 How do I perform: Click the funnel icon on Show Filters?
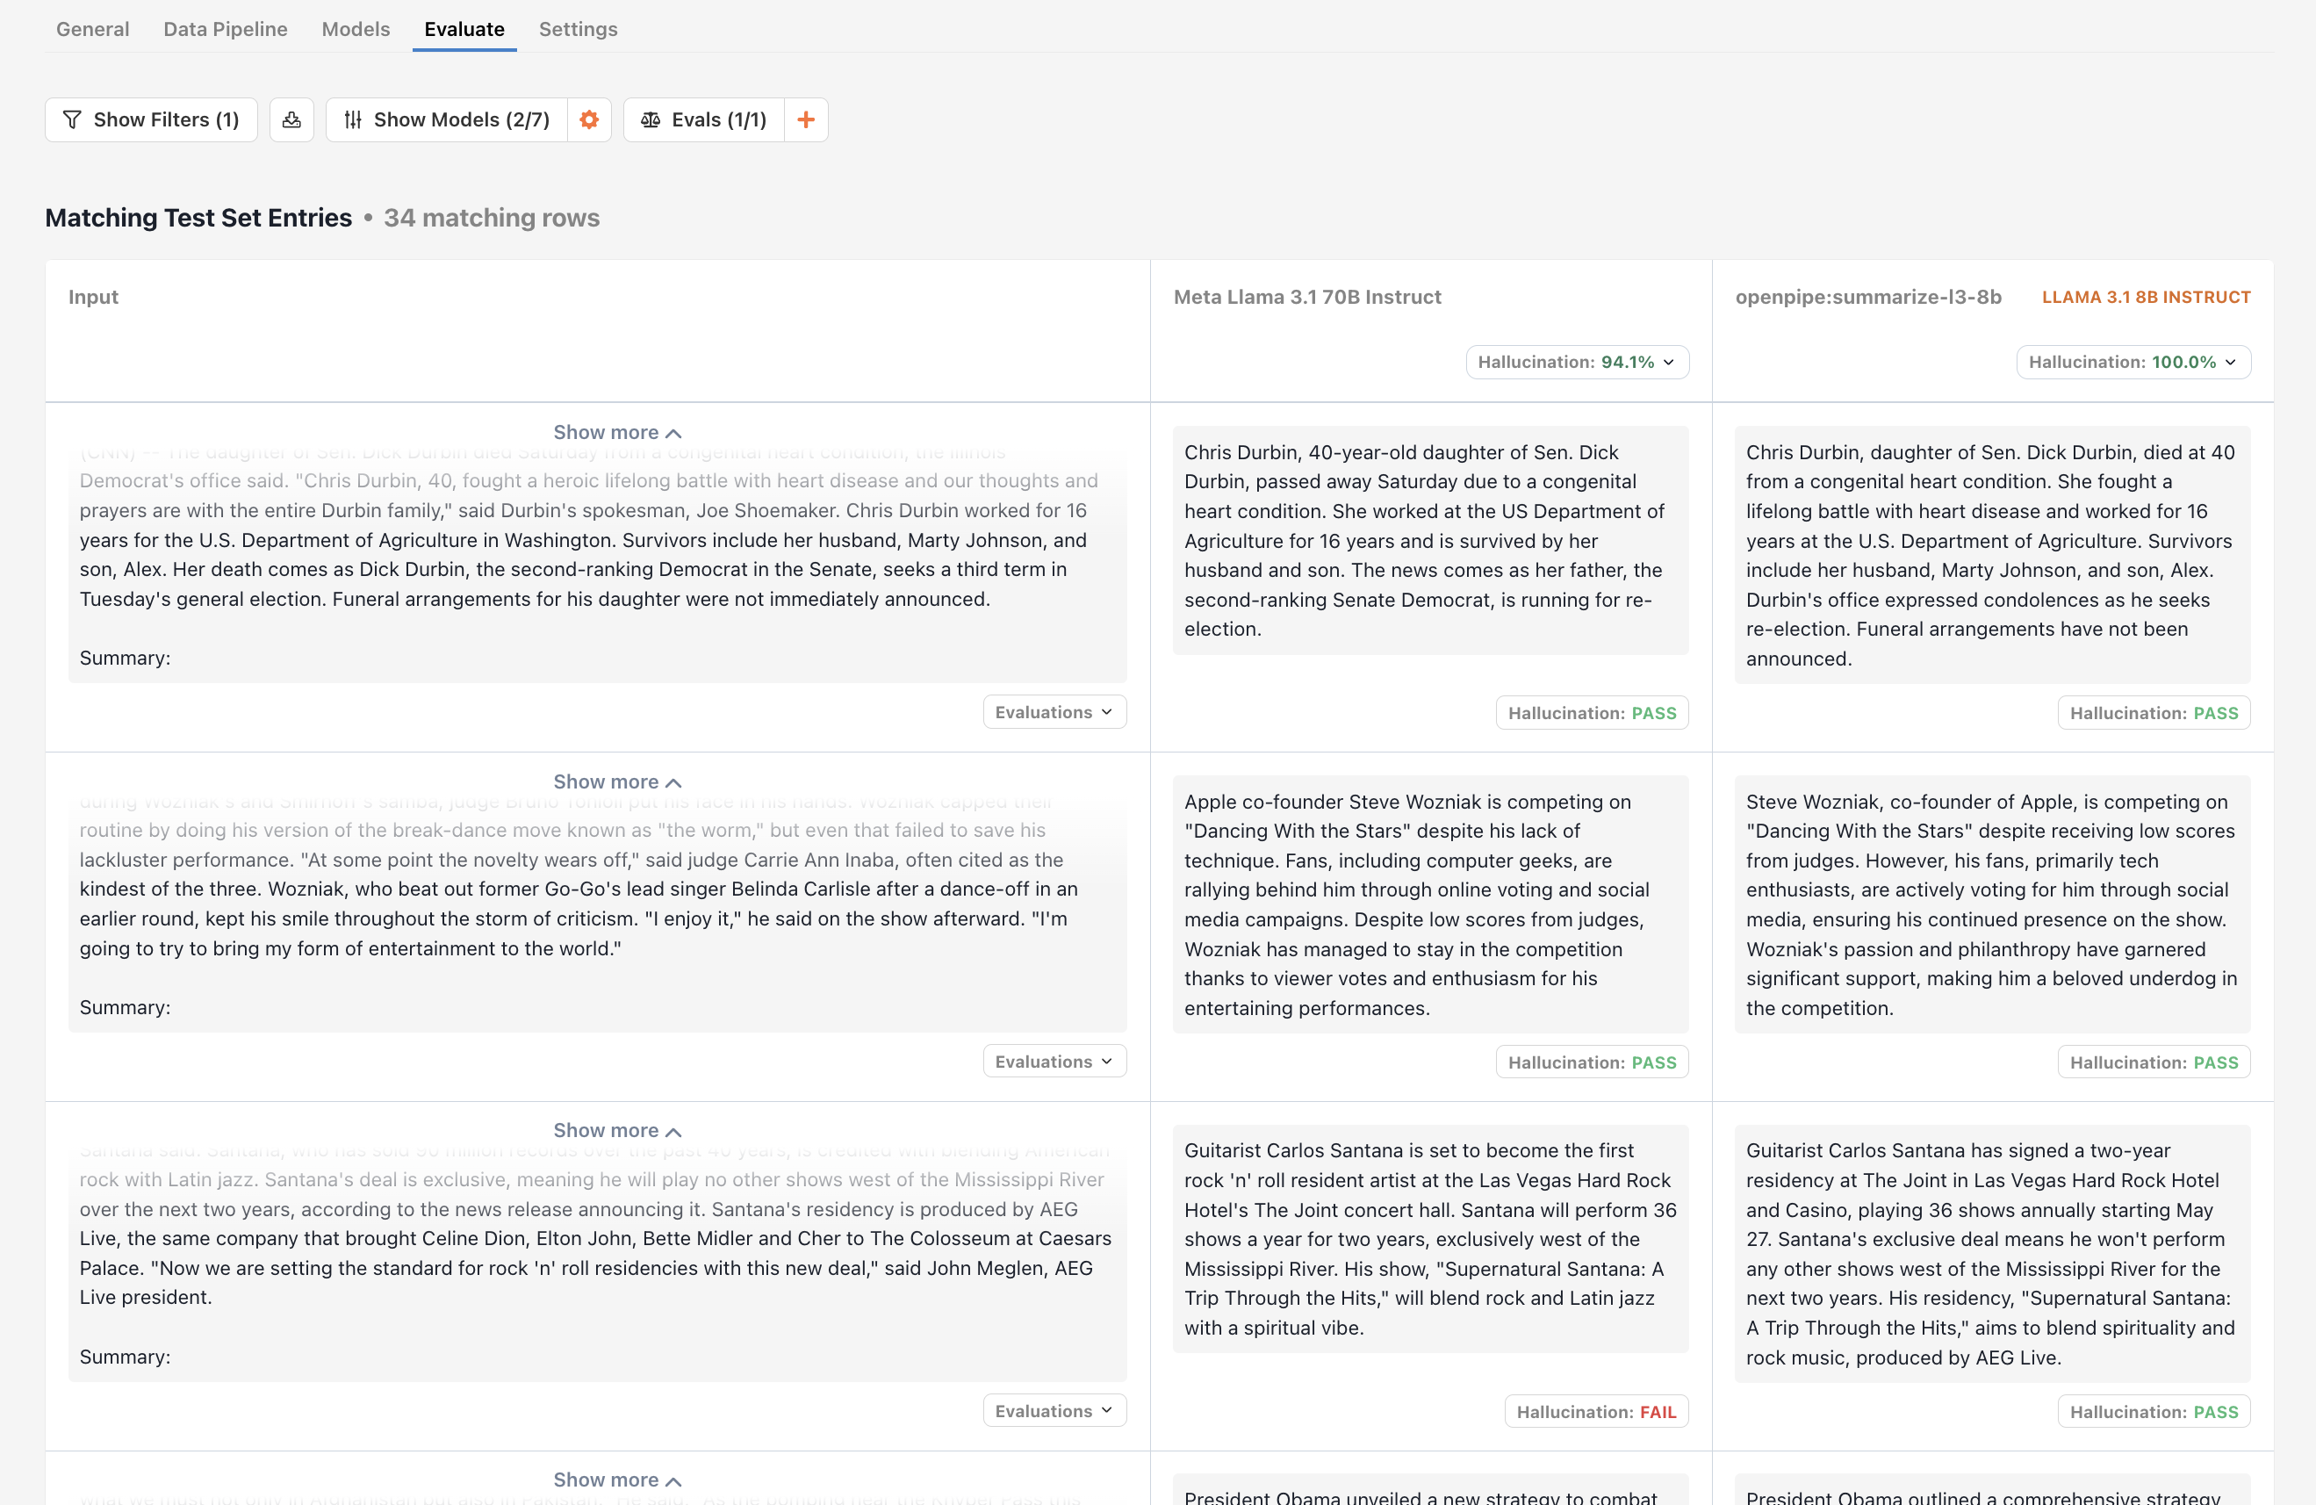[x=72, y=119]
